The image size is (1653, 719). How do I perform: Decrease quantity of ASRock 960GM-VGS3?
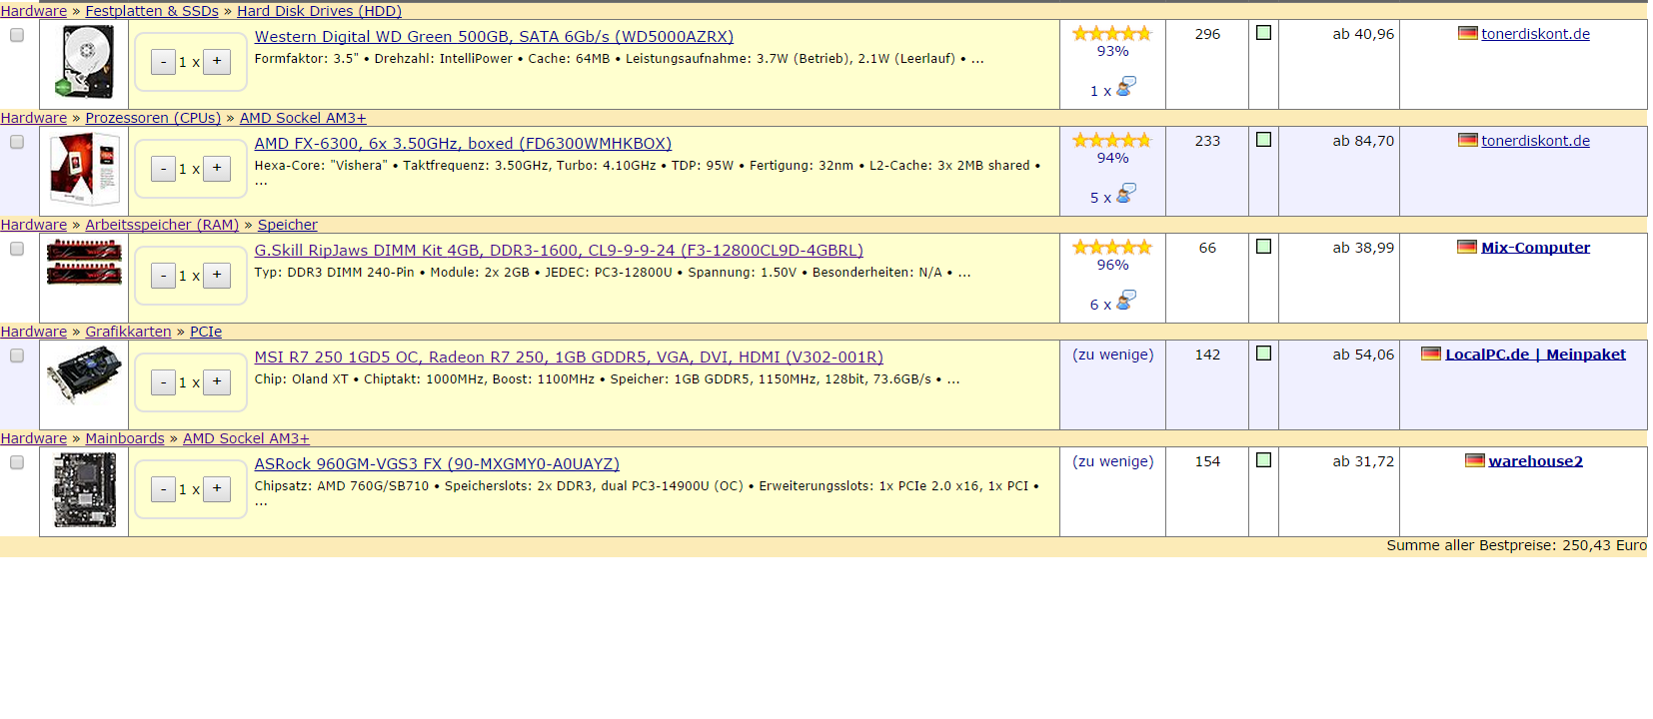(164, 489)
